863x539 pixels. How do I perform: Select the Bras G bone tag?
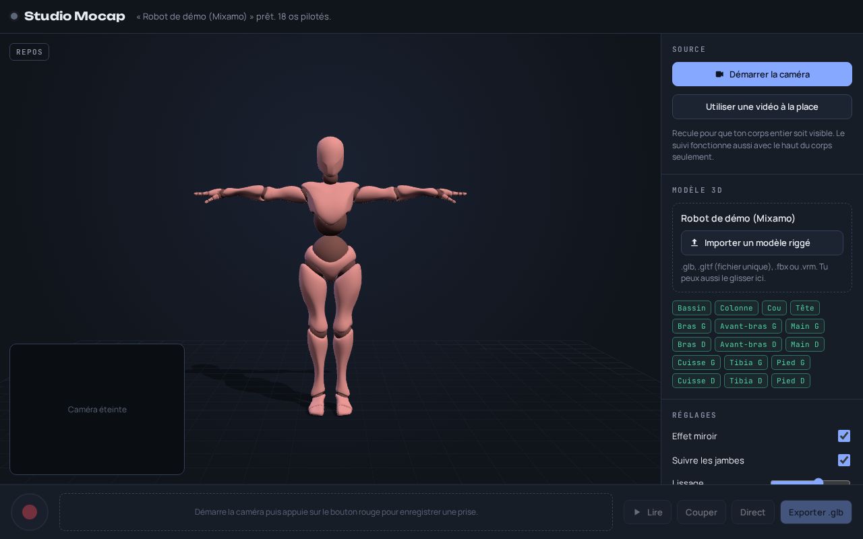pyautogui.click(x=692, y=326)
